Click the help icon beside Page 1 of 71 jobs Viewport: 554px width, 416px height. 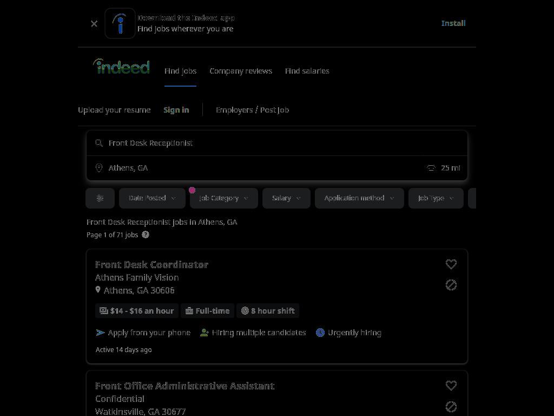pyautogui.click(x=146, y=235)
